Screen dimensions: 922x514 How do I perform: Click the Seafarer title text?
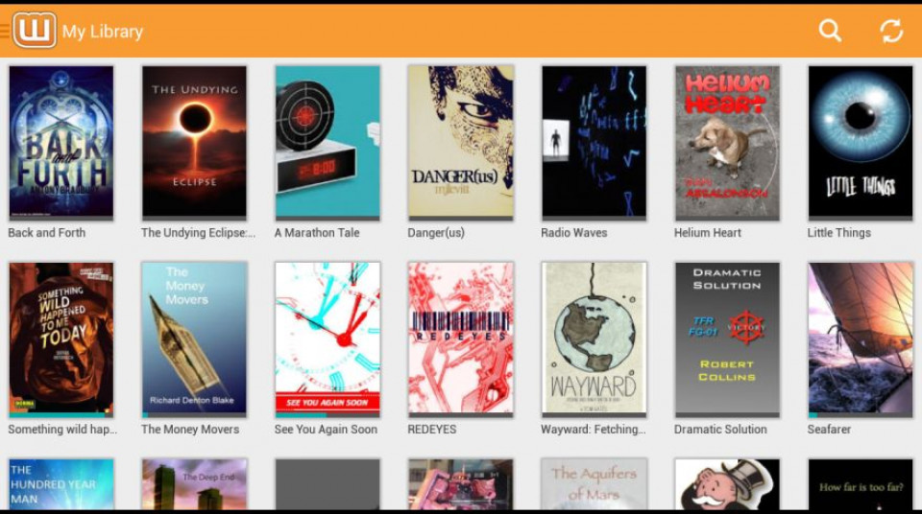pos(829,430)
